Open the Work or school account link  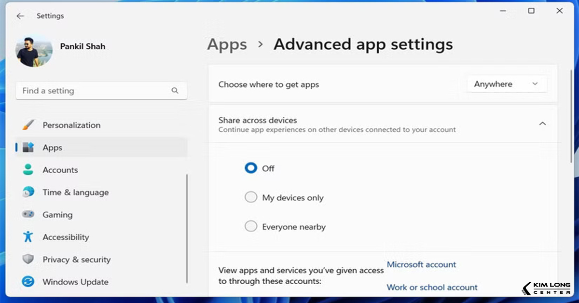pyautogui.click(x=432, y=287)
